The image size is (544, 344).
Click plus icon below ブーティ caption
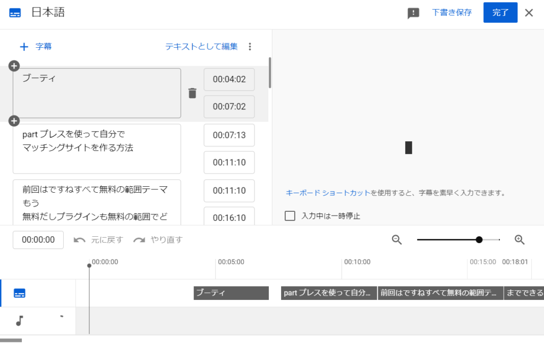[x=14, y=121]
